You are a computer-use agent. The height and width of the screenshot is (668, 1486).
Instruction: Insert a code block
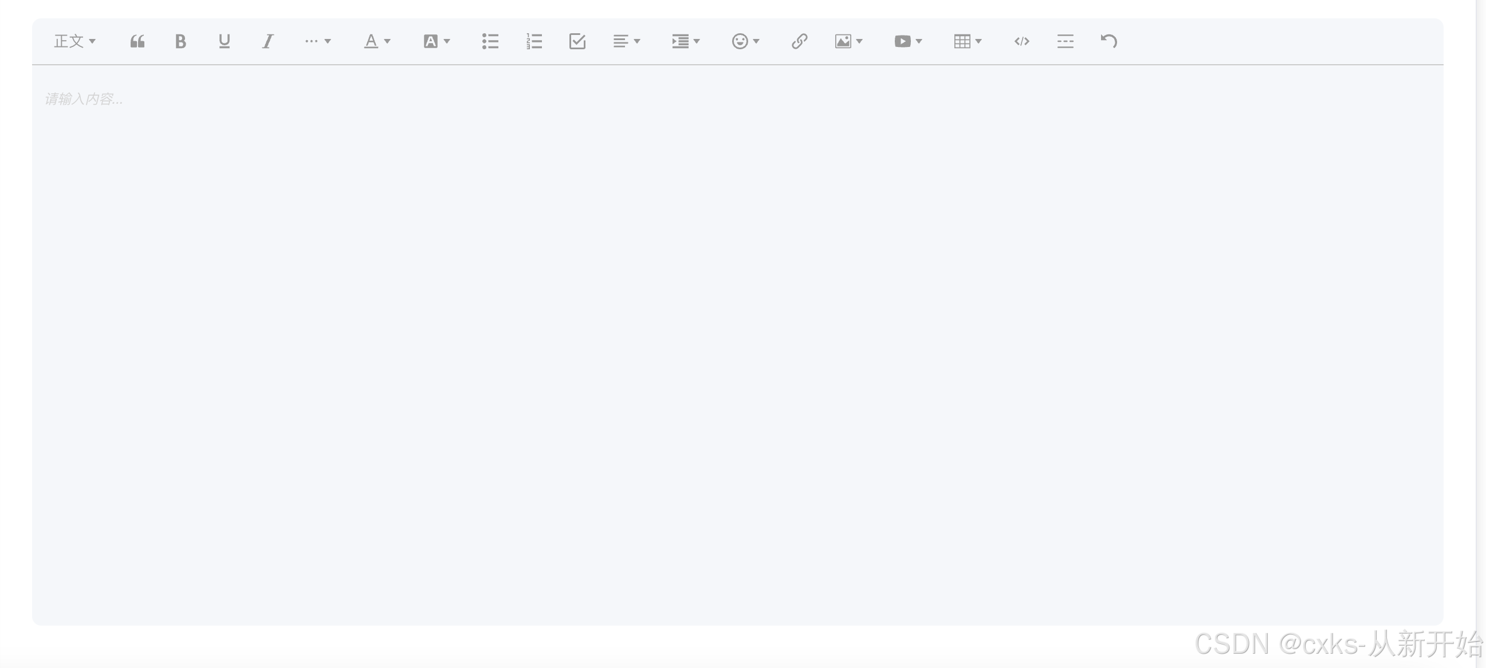point(1021,41)
